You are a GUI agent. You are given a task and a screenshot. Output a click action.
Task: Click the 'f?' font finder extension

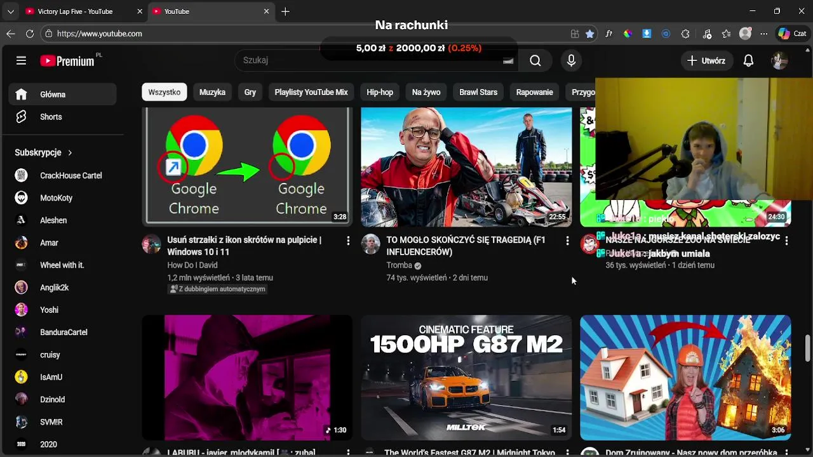pos(608,34)
